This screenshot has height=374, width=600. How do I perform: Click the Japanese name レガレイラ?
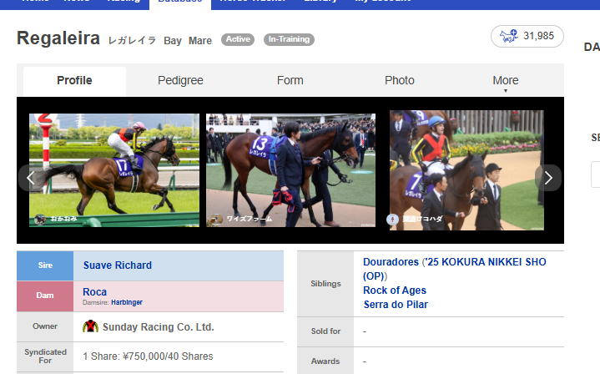click(132, 41)
